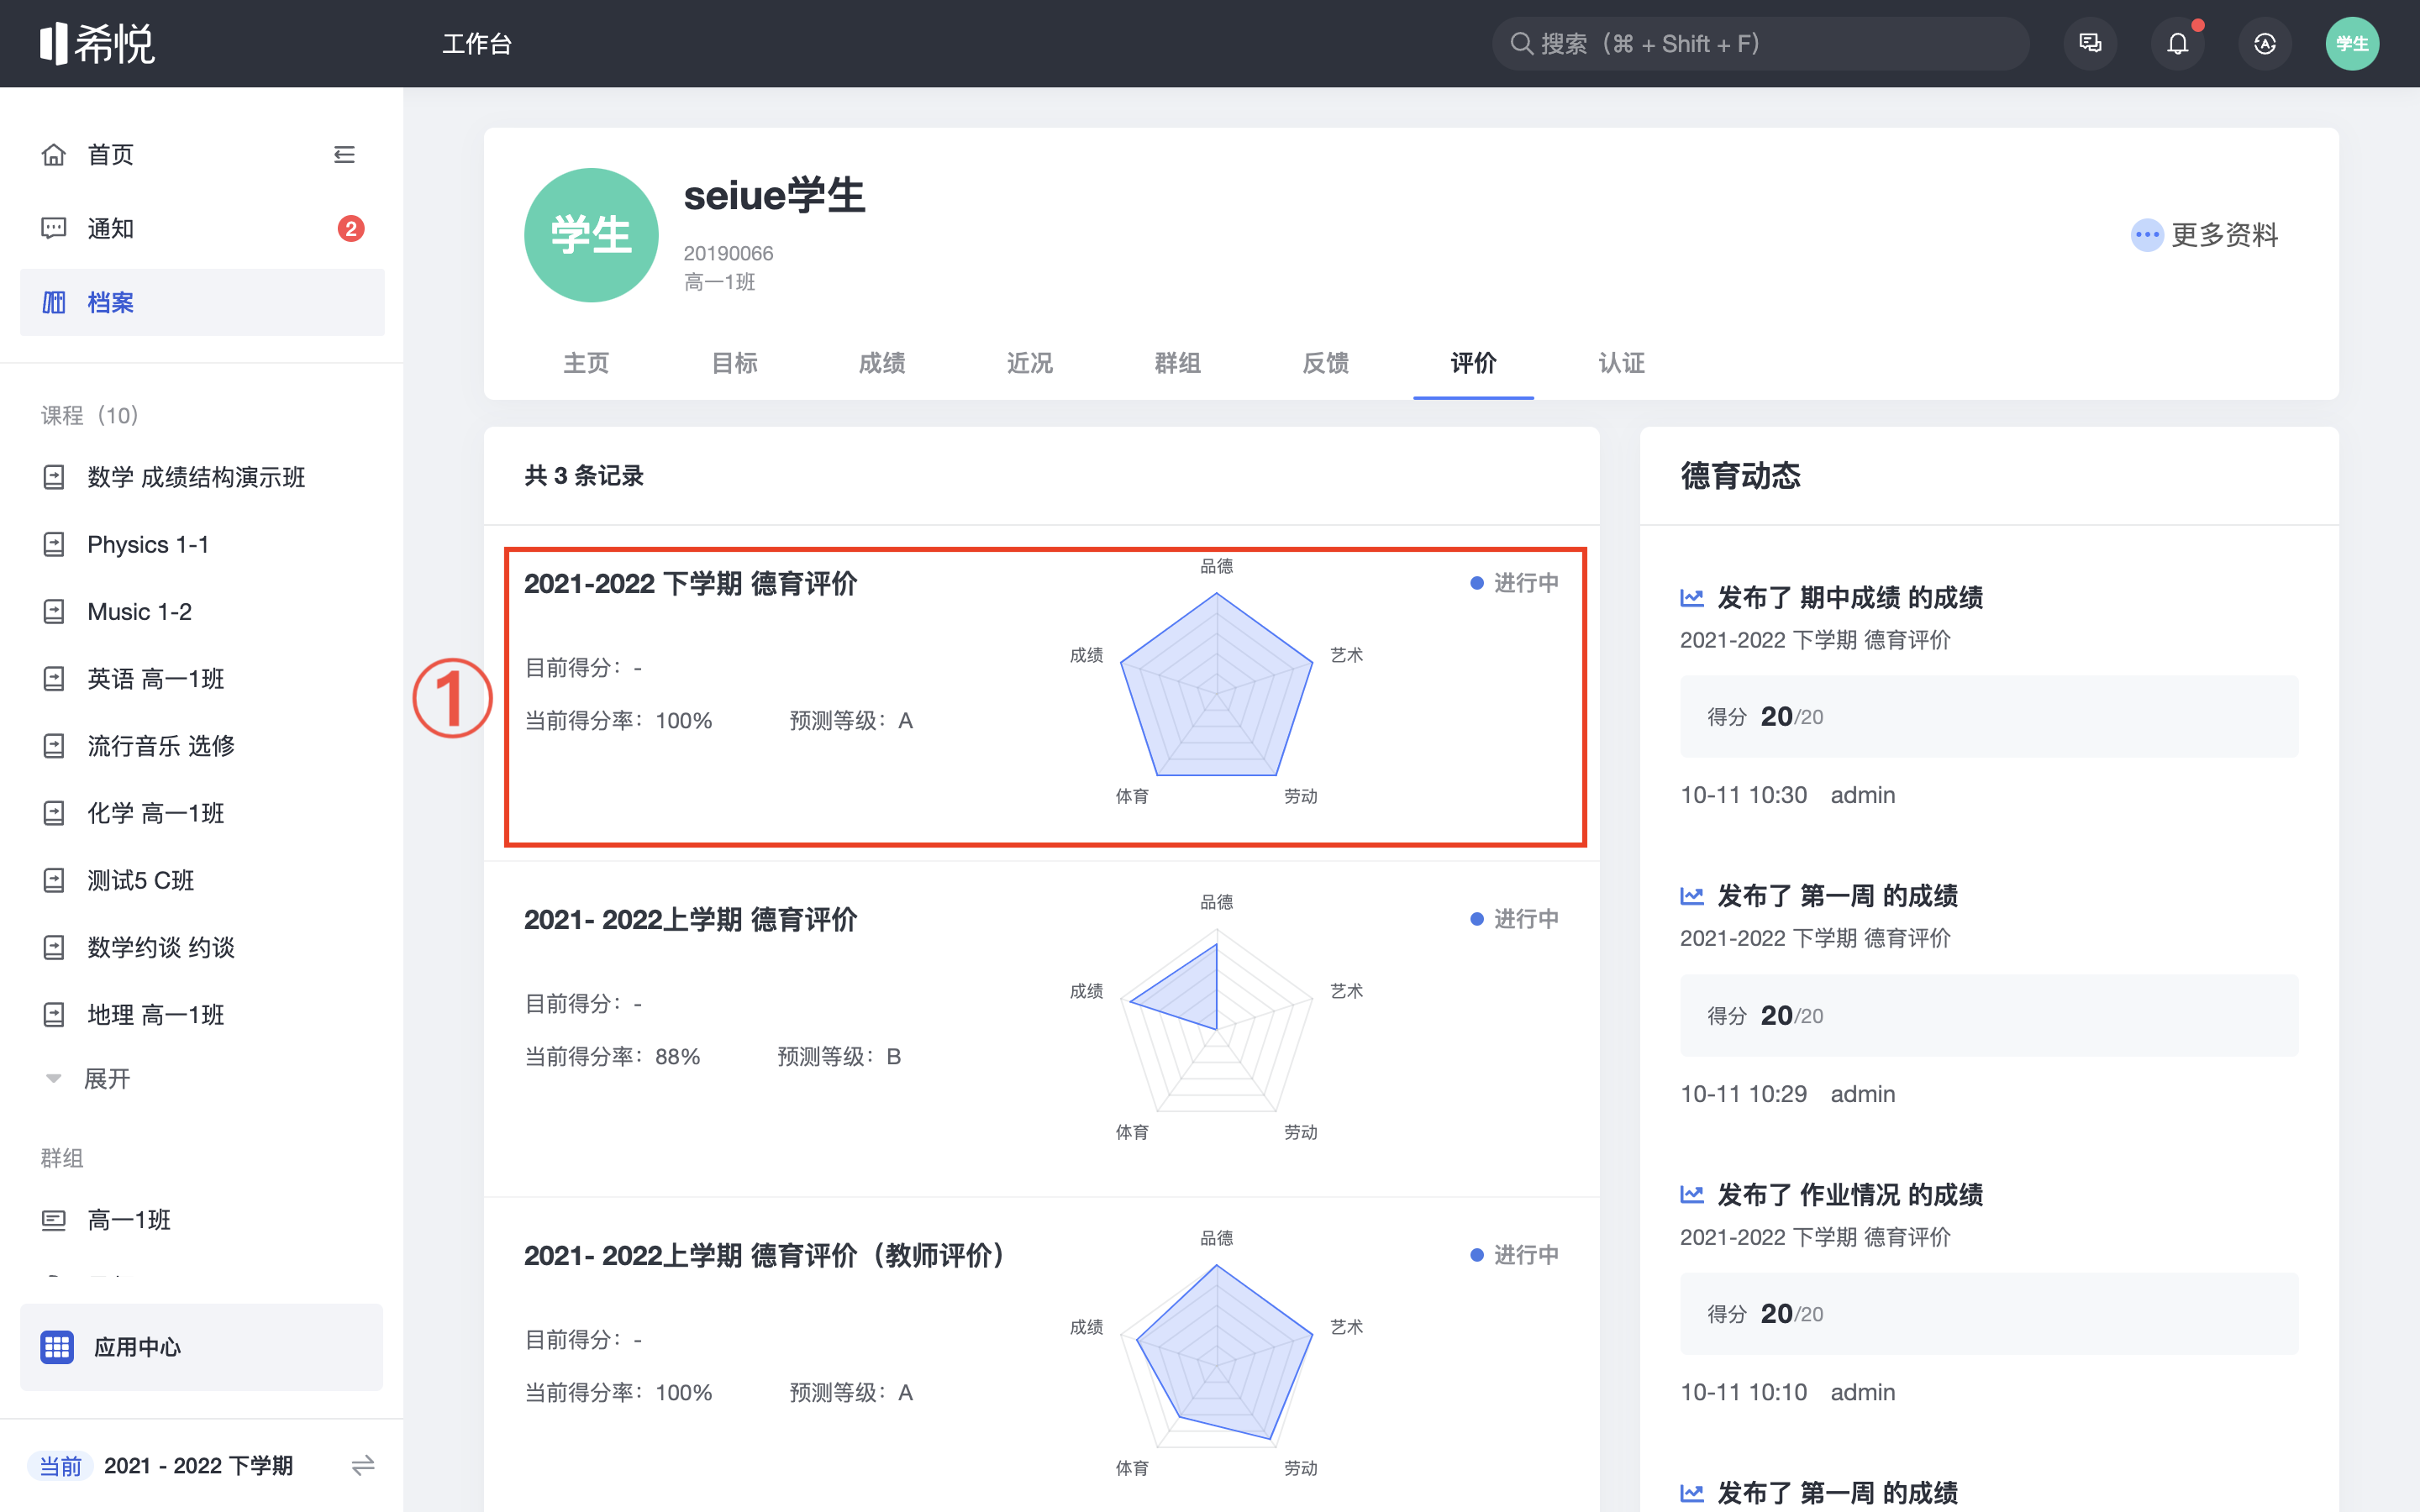Click the search box
This screenshot has width=2420, height=1512.
point(1760,44)
